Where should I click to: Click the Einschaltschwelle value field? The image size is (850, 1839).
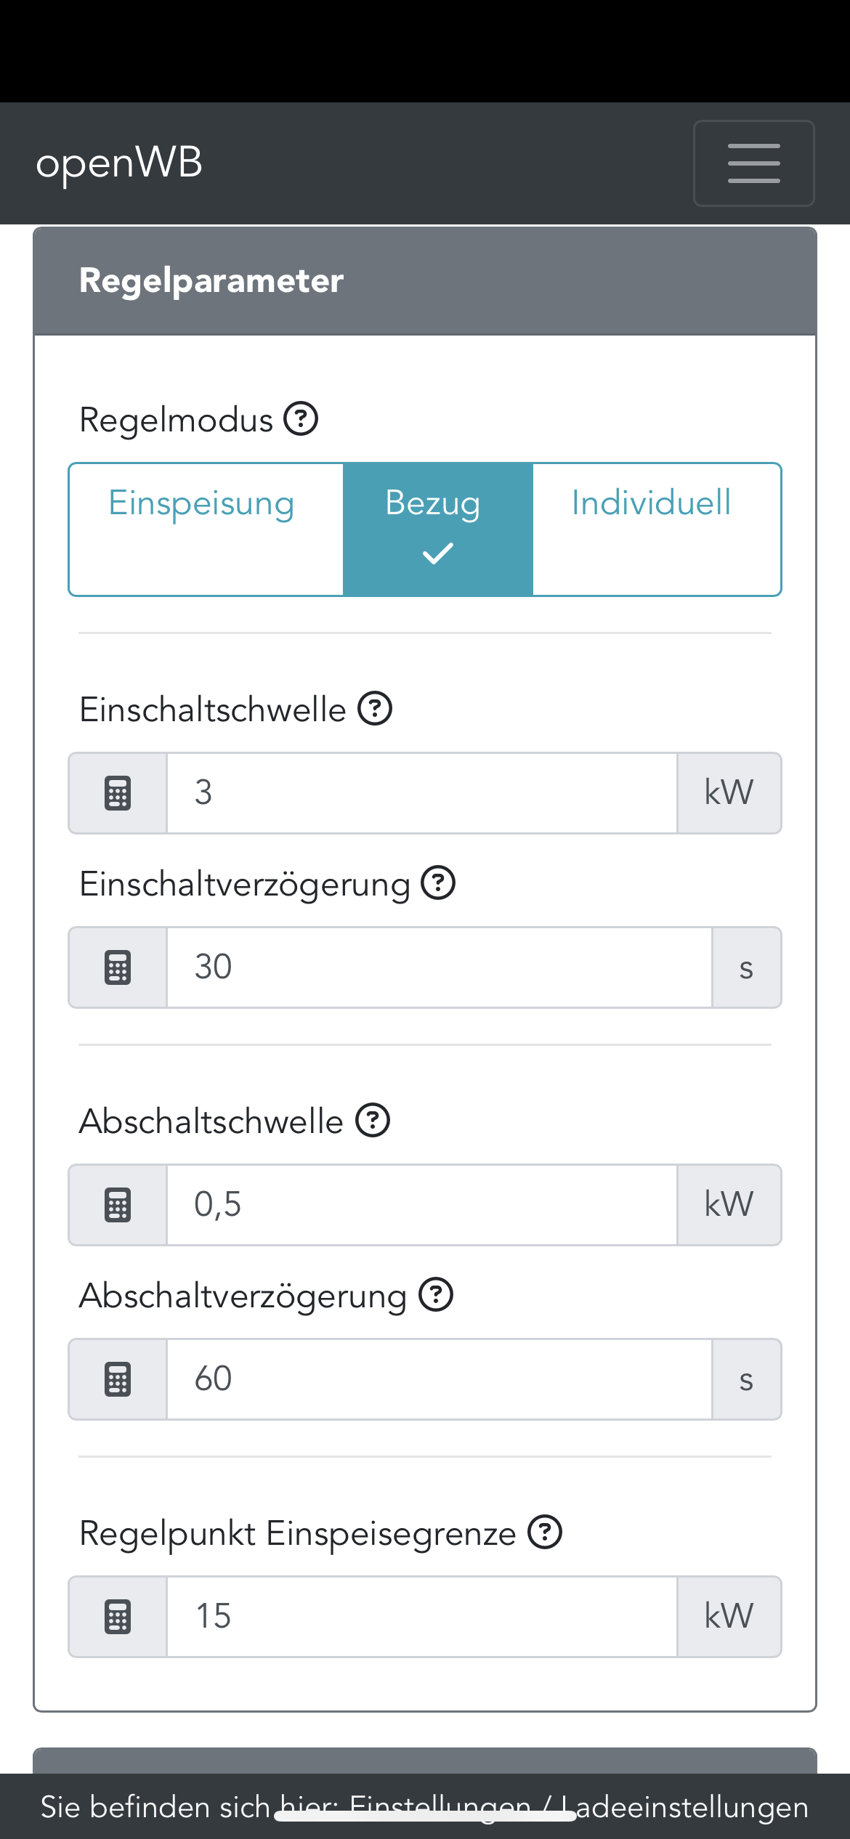pyautogui.click(x=421, y=793)
